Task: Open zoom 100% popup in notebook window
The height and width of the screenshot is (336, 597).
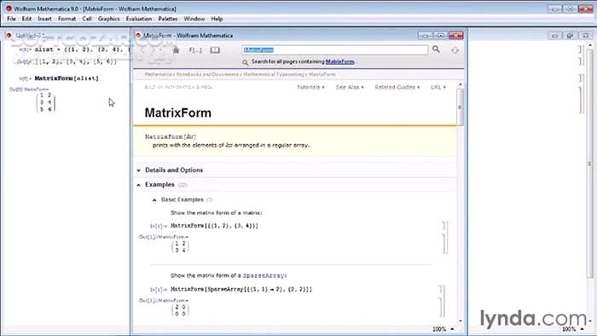Action: 573,329
